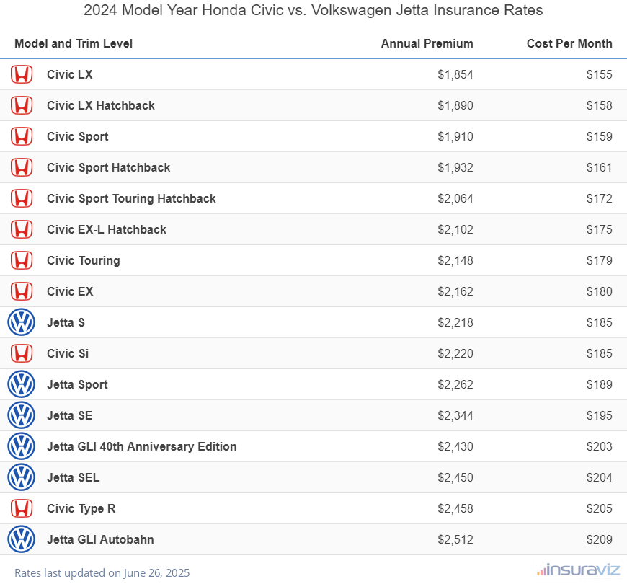Click the Honda logo beside Civic Sport Hatchback
The width and height of the screenshot is (627, 584).
click(x=22, y=167)
